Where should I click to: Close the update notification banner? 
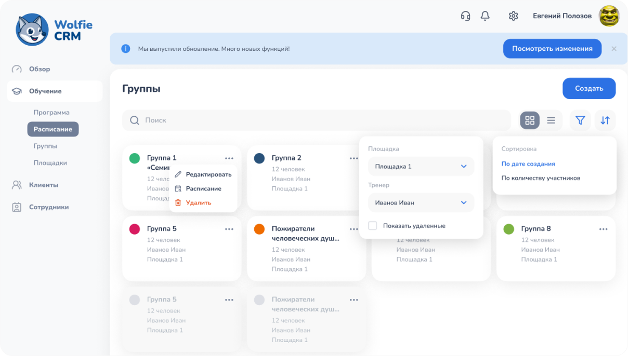click(614, 49)
